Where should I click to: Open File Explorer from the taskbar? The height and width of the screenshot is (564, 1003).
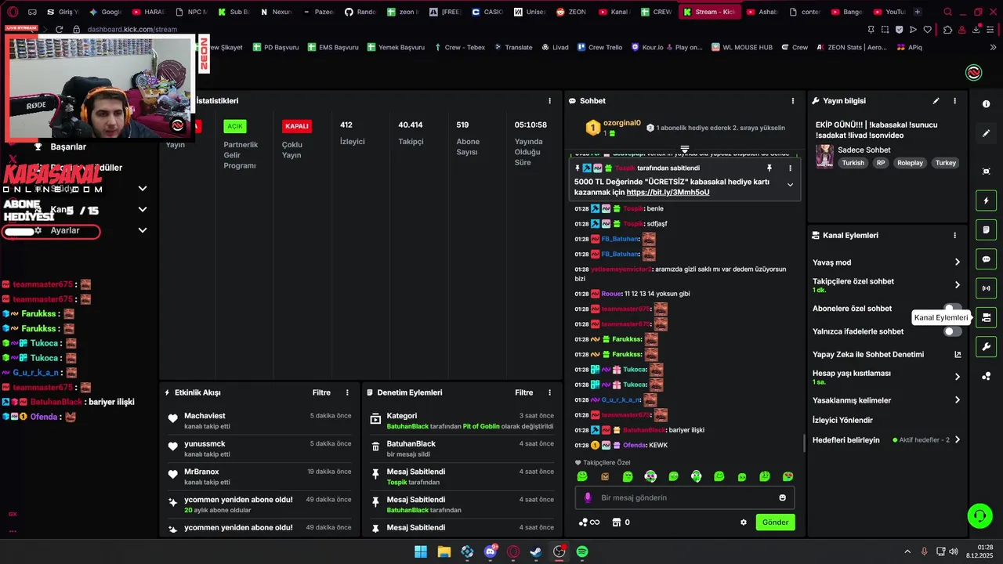click(444, 551)
